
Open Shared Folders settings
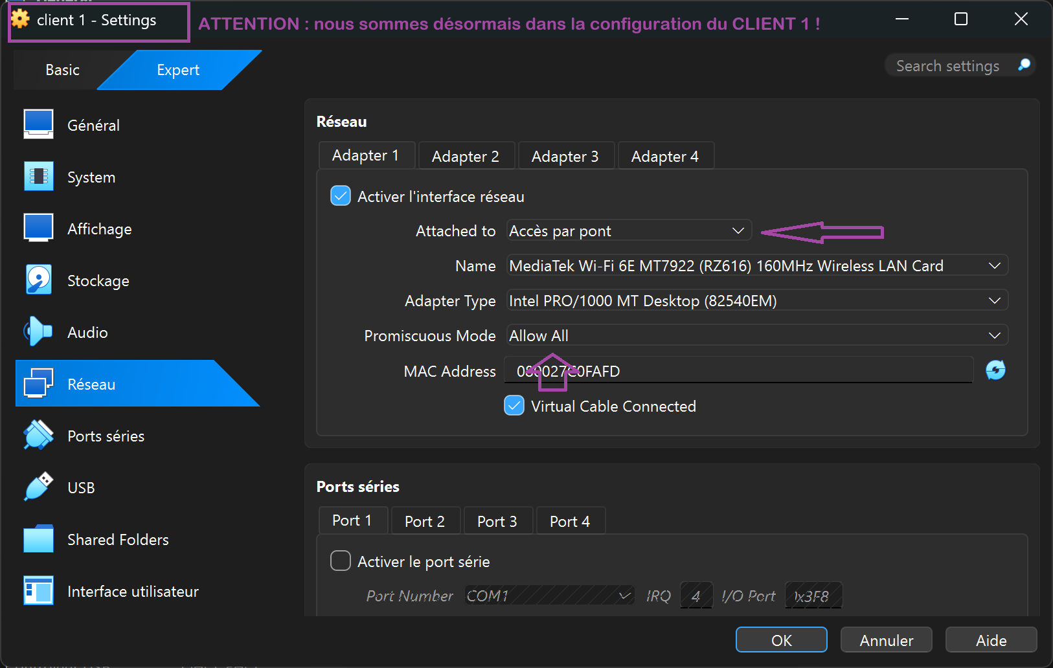coord(39,539)
